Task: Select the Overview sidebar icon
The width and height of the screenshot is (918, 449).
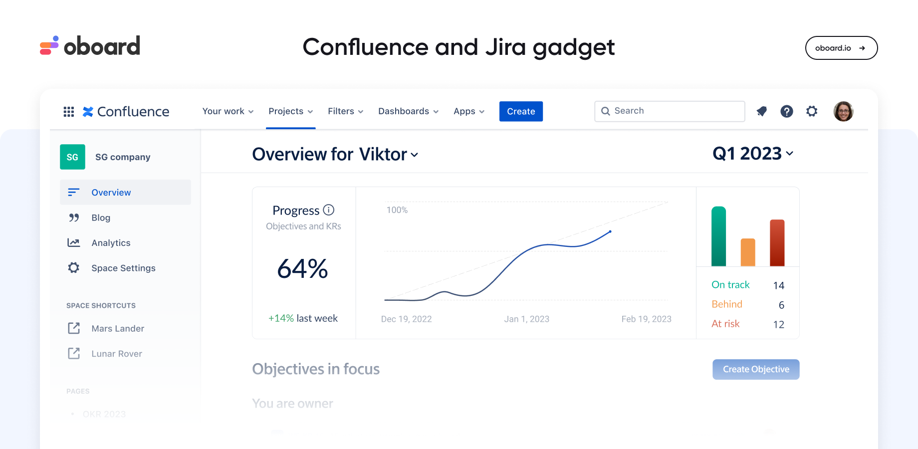Action: point(73,192)
